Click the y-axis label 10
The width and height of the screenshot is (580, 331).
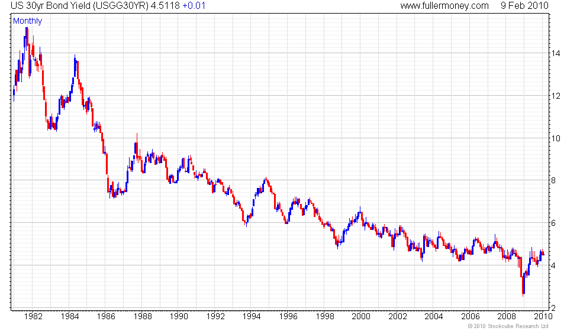tap(556, 138)
